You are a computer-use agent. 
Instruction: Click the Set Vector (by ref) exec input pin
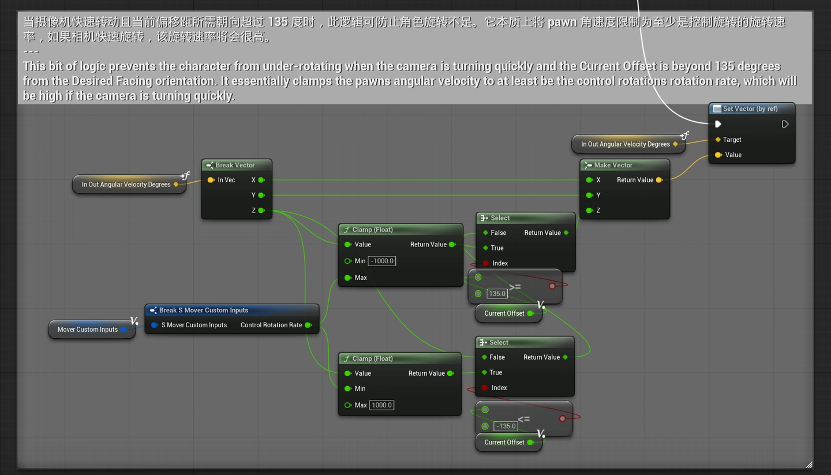pyautogui.click(x=718, y=124)
